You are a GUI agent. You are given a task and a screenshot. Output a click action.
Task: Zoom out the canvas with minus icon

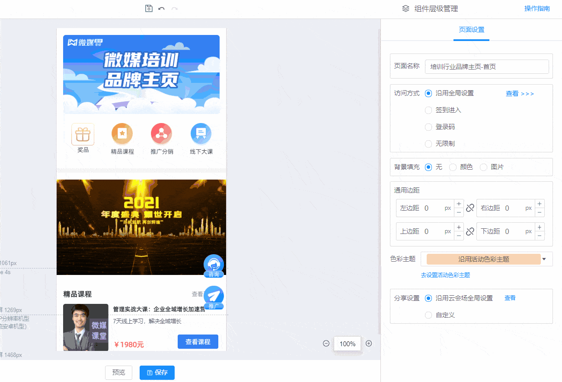point(326,344)
